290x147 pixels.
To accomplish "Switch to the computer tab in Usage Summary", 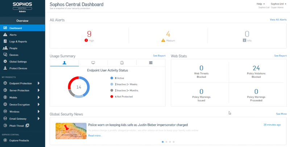I will pyautogui.click(x=93, y=63).
